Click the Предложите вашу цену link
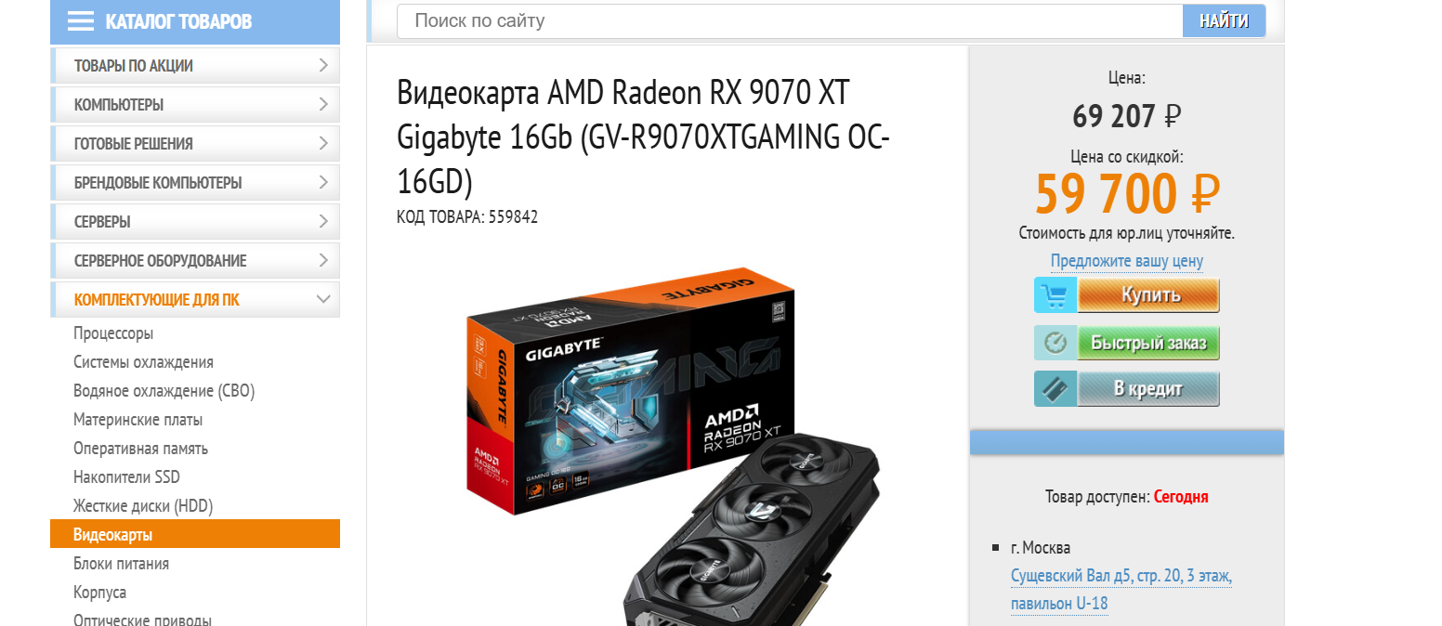Image resolution: width=1442 pixels, height=626 pixels. tap(1127, 261)
